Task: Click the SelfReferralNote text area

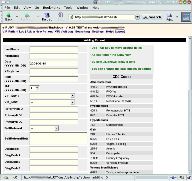Action: 58,138
